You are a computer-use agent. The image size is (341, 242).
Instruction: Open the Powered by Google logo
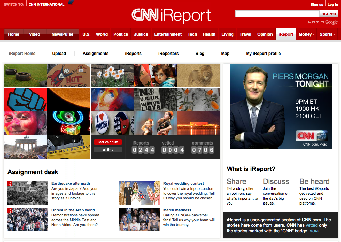point(322,22)
